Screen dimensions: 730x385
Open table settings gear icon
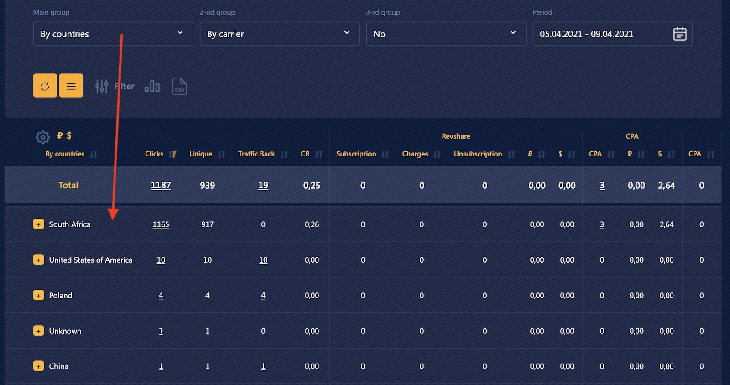click(x=42, y=137)
